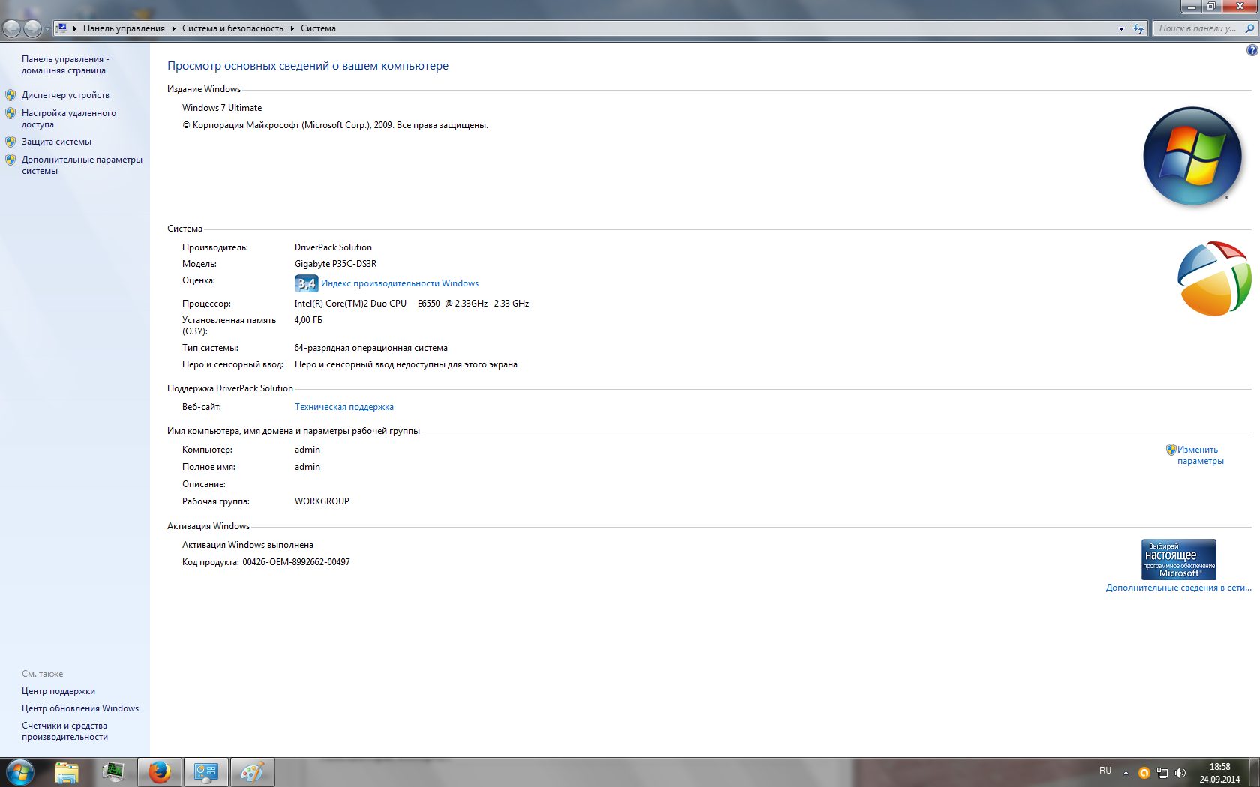Click the shield icon beside 'Защита системы'

10,141
